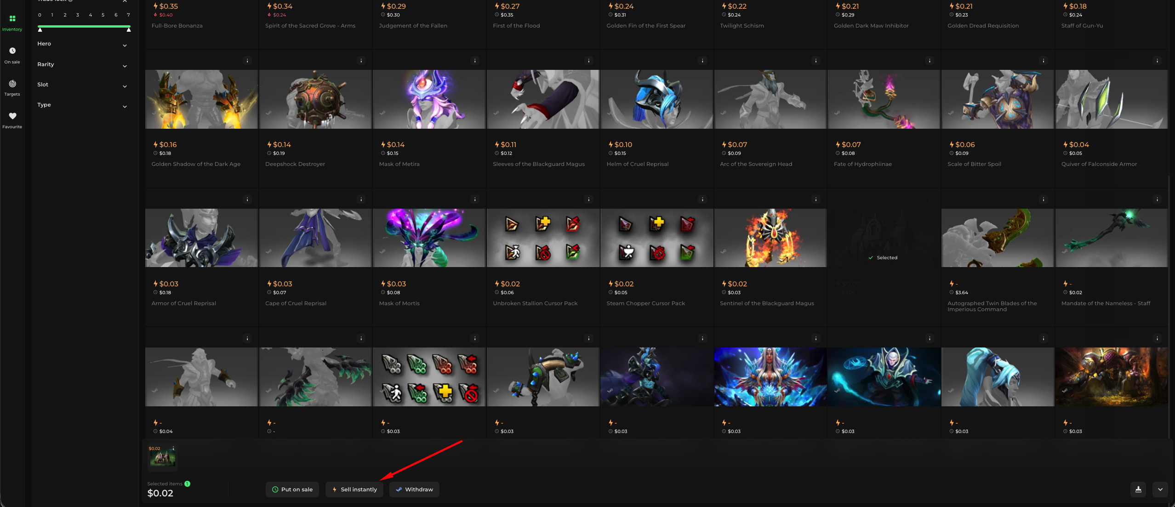Go to the On sale section
The width and height of the screenshot is (1175, 507).
coord(12,56)
